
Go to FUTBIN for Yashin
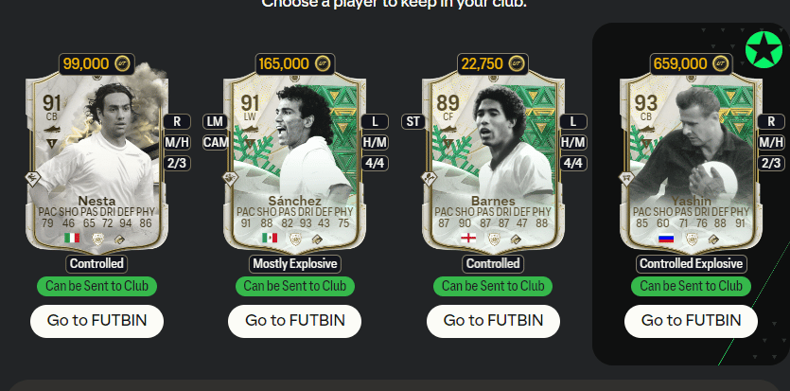tap(691, 320)
